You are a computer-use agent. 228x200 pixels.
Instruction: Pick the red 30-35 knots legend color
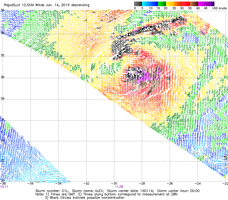tap(186, 4)
